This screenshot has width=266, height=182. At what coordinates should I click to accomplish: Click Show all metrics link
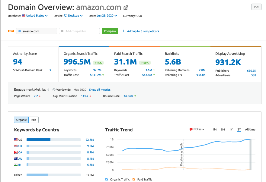100,90
